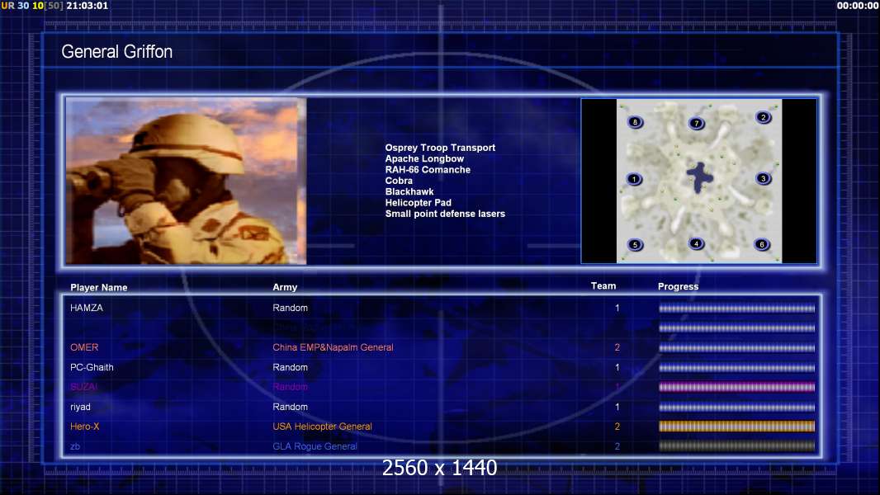Click the dark cross-shaped lake on minimap
The height and width of the screenshot is (495, 880).
coord(699,177)
